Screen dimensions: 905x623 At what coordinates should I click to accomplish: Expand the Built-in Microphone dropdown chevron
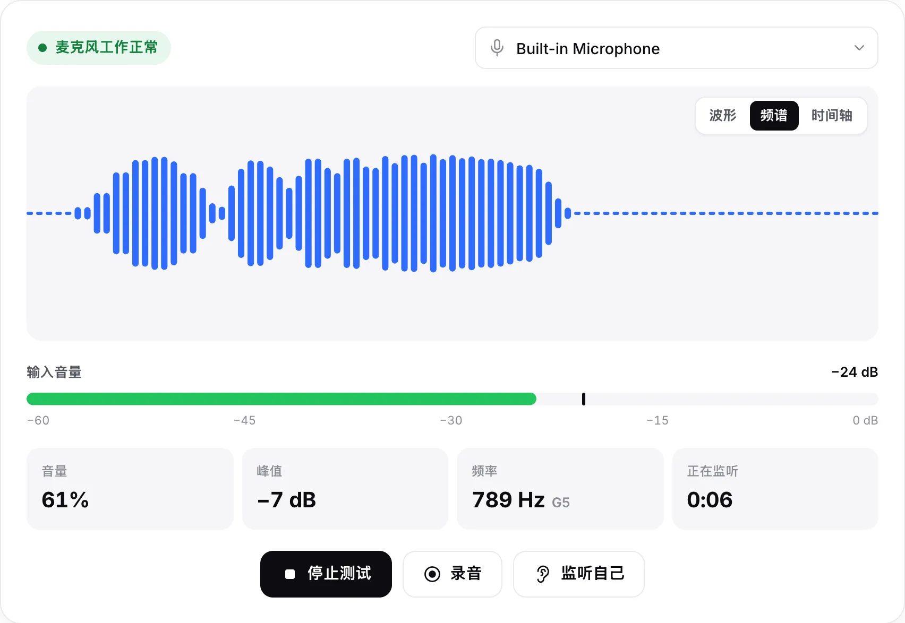tap(859, 48)
